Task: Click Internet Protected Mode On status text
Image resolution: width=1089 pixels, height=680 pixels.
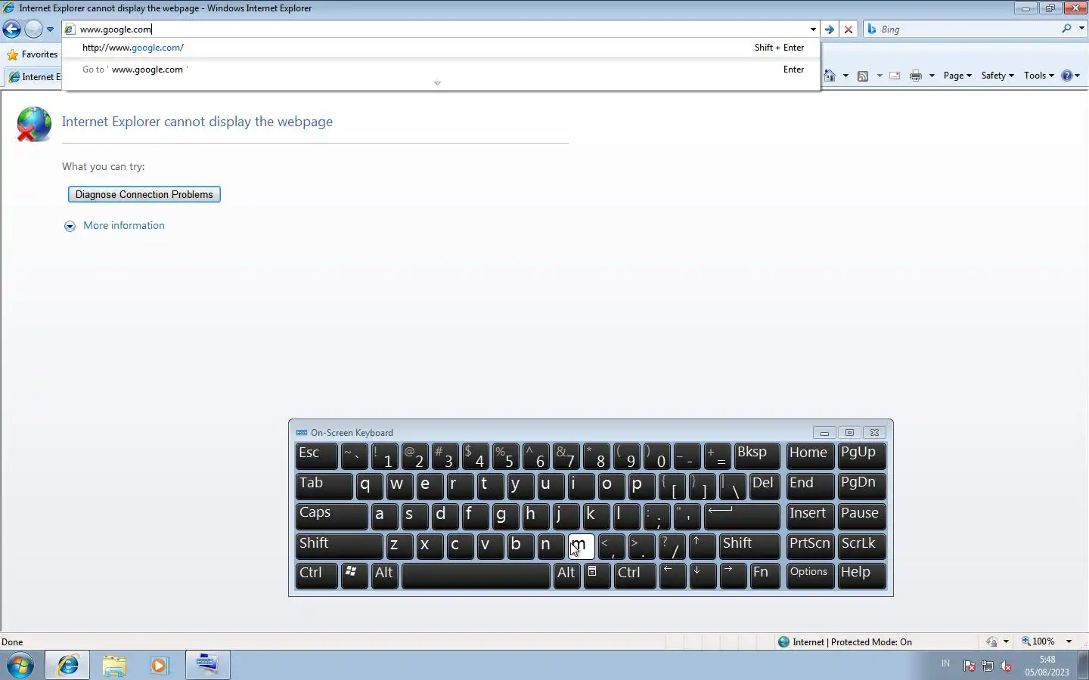Action: [x=852, y=642]
